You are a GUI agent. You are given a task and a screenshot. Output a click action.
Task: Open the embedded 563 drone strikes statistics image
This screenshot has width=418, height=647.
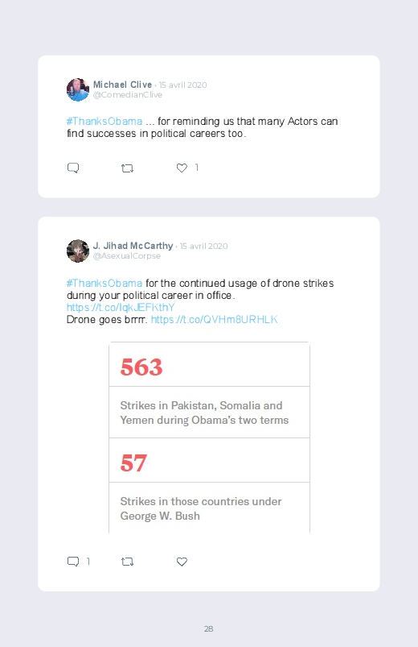[209, 438]
